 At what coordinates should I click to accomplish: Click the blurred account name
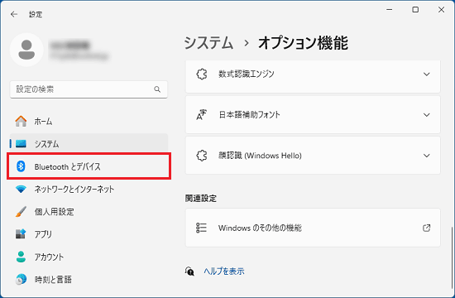click(x=70, y=46)
